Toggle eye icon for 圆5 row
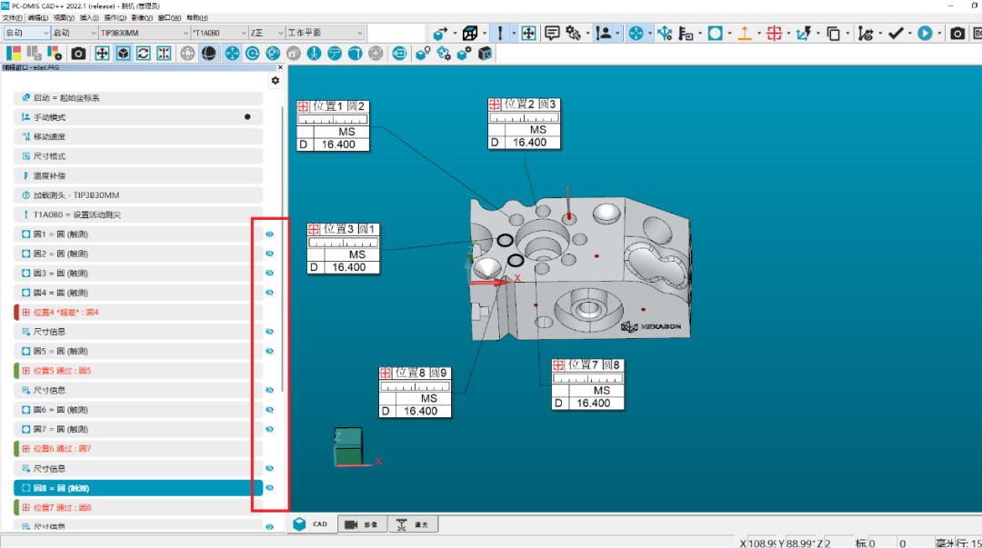This screenshot has height=548, width=982. (x=270, y=352)
